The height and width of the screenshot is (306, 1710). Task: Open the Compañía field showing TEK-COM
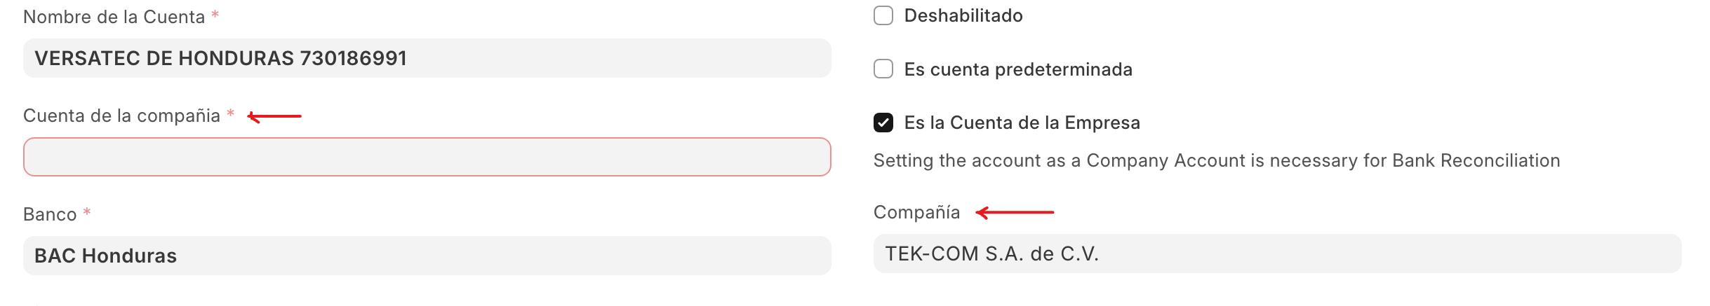1276,253
